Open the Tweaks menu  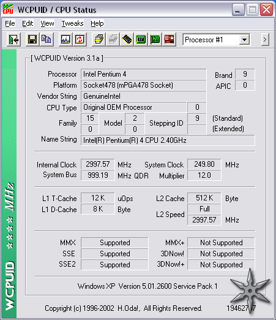tap(72, 23)
